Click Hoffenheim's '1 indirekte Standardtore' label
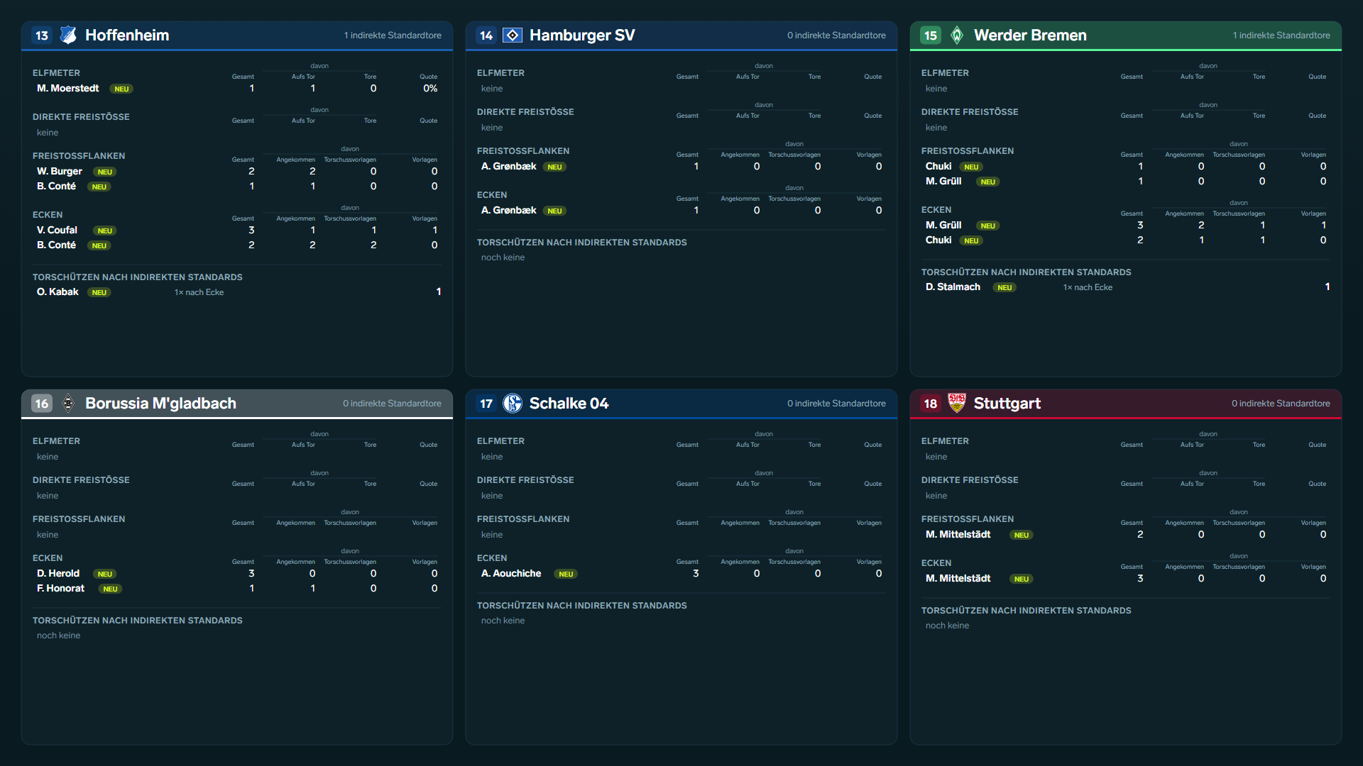This screenshot has width=1363, height=766. (393, 35)
